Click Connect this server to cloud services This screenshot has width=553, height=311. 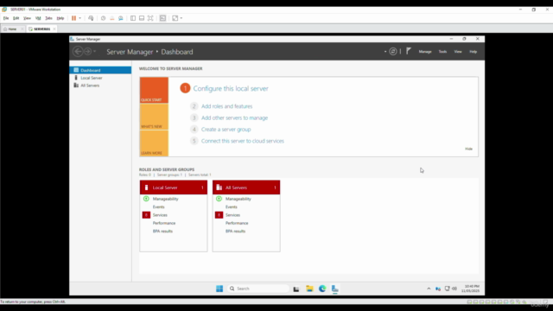(243, 141)
